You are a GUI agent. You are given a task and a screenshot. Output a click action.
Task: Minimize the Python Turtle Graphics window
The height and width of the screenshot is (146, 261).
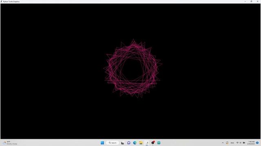click(245, 2)
